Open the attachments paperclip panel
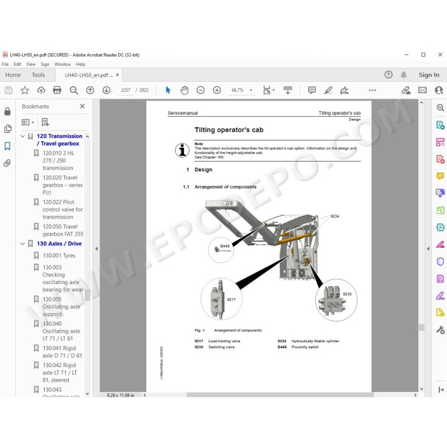This screenshot has width=447, height=447. click(8, 163)
